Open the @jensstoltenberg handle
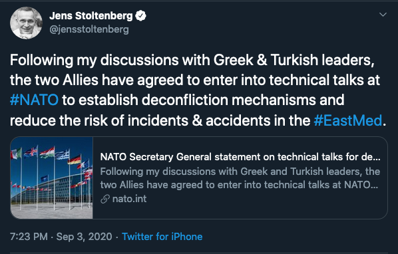This screenshot has height=254, width=398. pos(89,29)
